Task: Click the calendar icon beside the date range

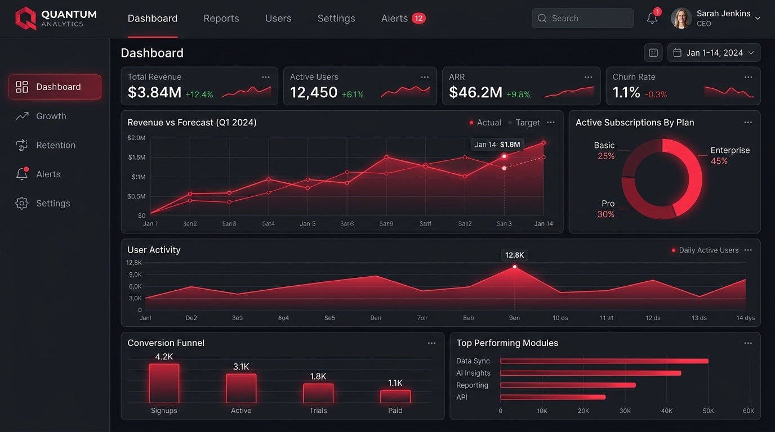Action: (x=653, y=53)
